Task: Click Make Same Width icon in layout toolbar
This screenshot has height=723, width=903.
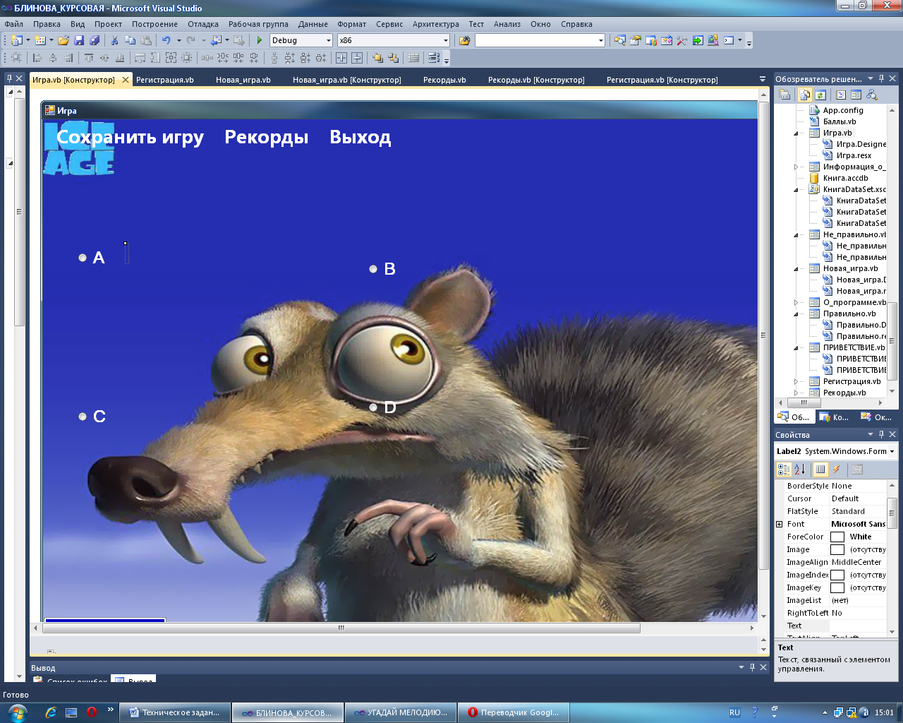Action: [x=140, y=58]
